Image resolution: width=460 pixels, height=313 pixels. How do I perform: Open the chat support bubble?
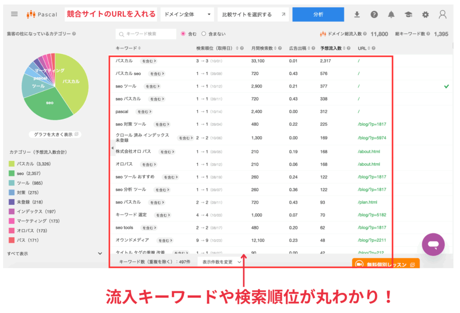[x=433, y=244]
